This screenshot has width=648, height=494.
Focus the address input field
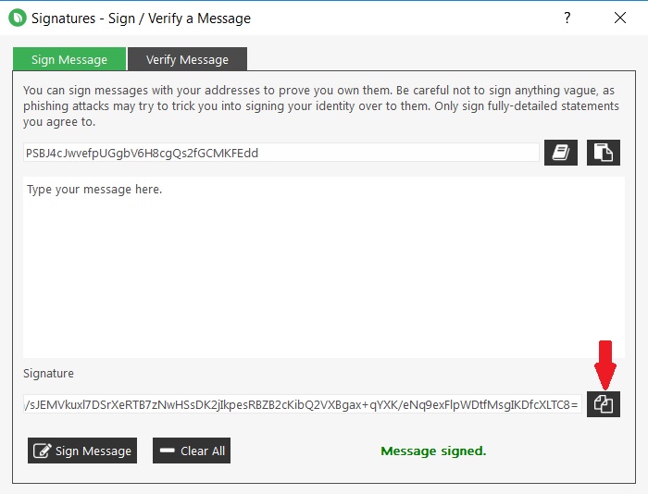click(281, 153)
